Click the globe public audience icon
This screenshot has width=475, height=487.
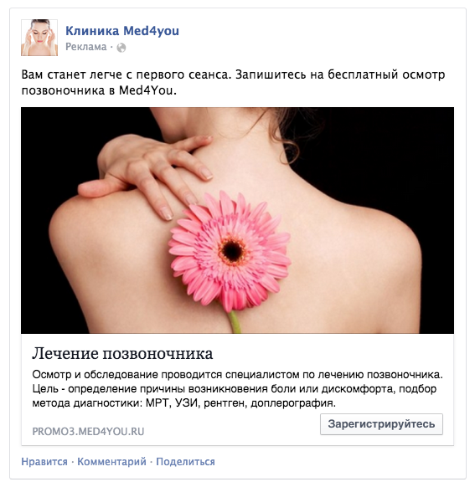pos(121,48)
